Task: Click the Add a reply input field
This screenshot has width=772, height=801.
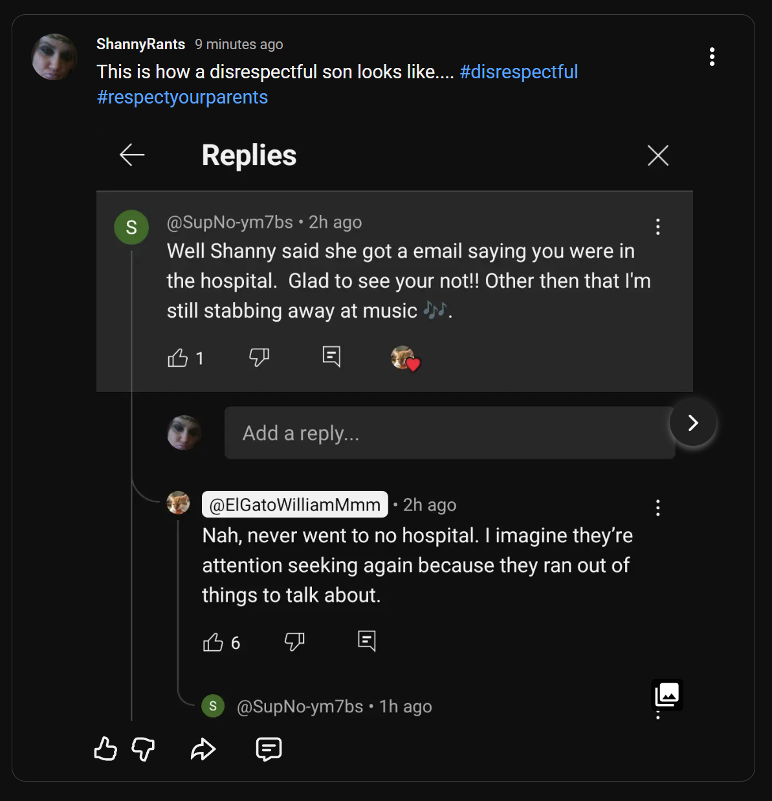Action: [449, 433]
